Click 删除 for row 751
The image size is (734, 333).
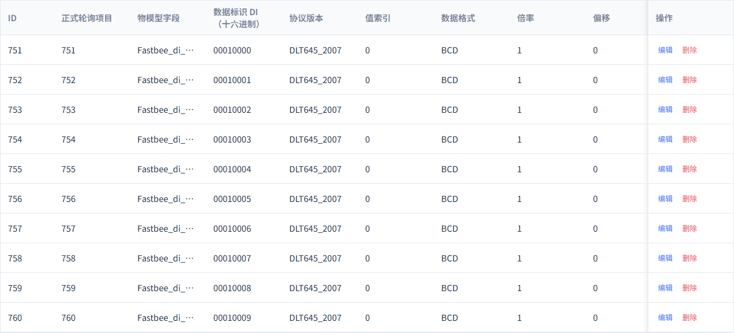(x=690, y=50)
